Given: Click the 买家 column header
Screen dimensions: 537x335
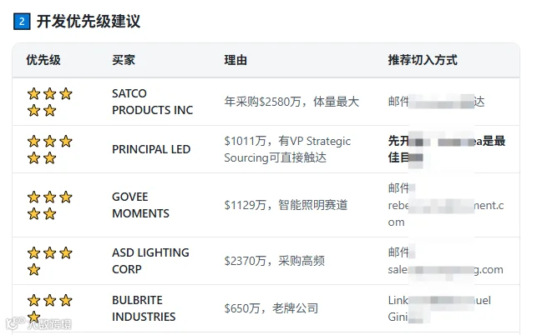Looking at the screenshot, I should pyautogui.click(x=124, y=60).
